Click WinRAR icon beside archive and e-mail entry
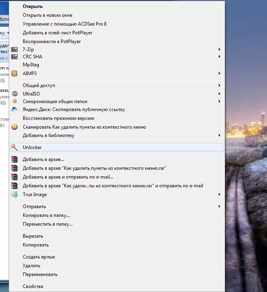 click(14, 177)
